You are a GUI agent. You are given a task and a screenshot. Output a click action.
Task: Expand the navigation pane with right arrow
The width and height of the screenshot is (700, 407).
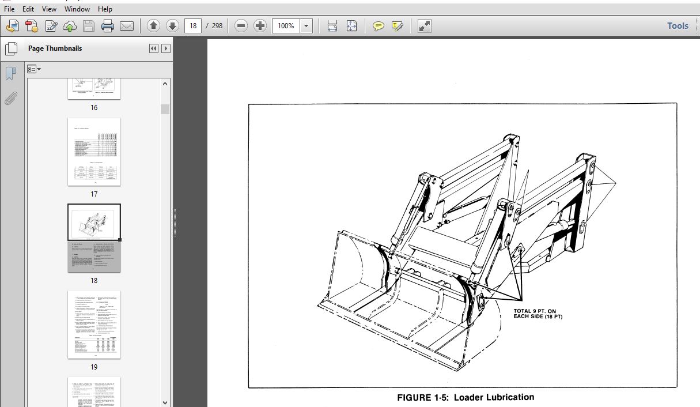[166, 48]
